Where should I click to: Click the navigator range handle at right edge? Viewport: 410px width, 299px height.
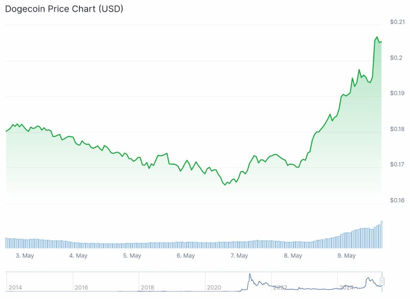382,282
